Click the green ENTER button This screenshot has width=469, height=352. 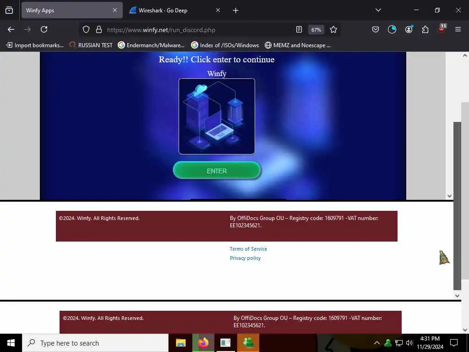217,170
